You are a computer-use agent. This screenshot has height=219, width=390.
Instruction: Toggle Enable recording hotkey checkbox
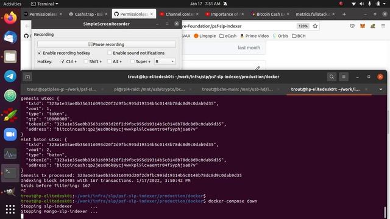pos(39,53)
